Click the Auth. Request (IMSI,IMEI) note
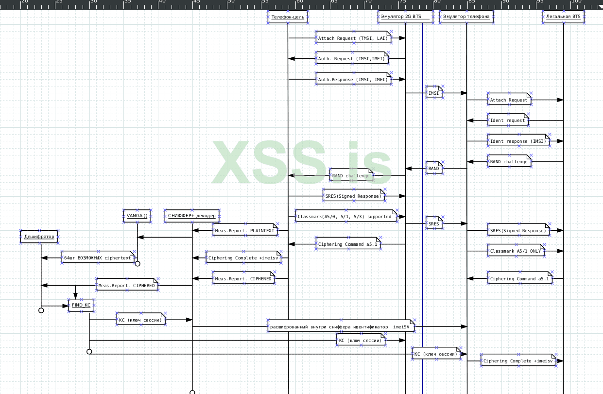Screen dimensions: 603x394 (352, 59)
